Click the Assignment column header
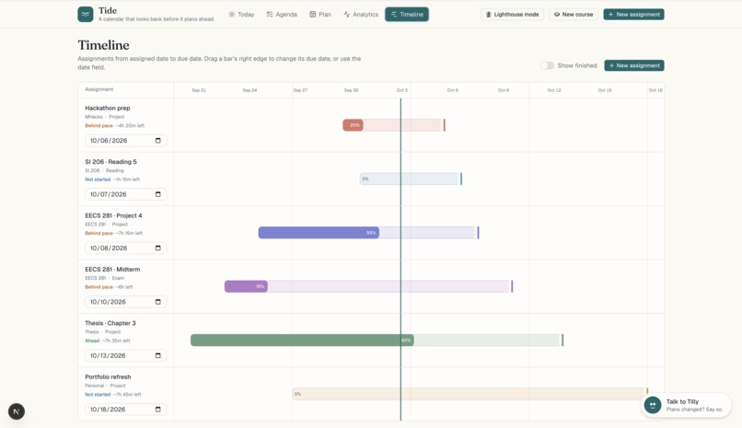Viewport: 742px width, 428px height. [x=99, y=89]
